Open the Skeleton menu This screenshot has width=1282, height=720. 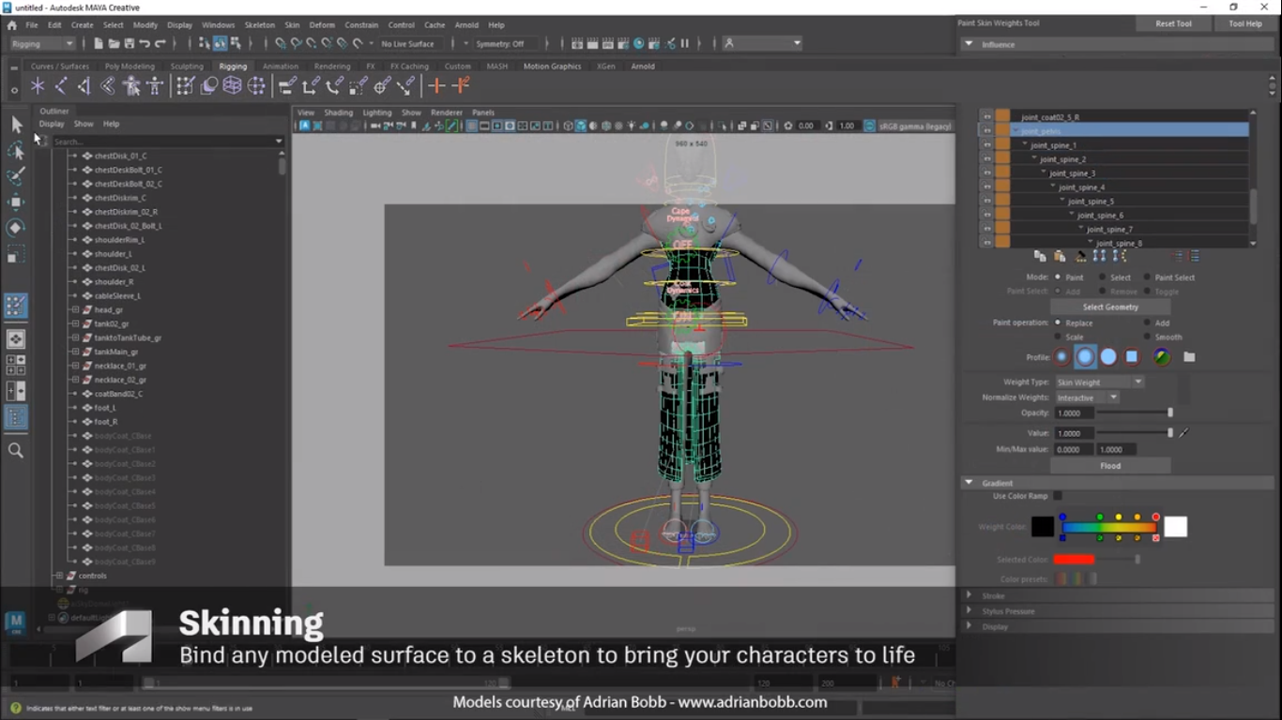pyautogui.click(x=260, y=25)
